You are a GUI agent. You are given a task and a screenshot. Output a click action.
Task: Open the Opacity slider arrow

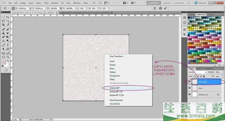pyautogui.click(x=222, y=72)
